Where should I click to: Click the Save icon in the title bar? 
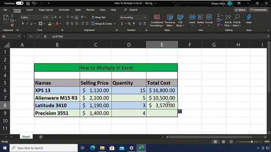pos(28,3)
